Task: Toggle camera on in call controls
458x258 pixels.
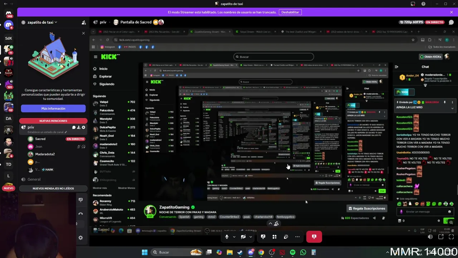Action: coord(243,236)
